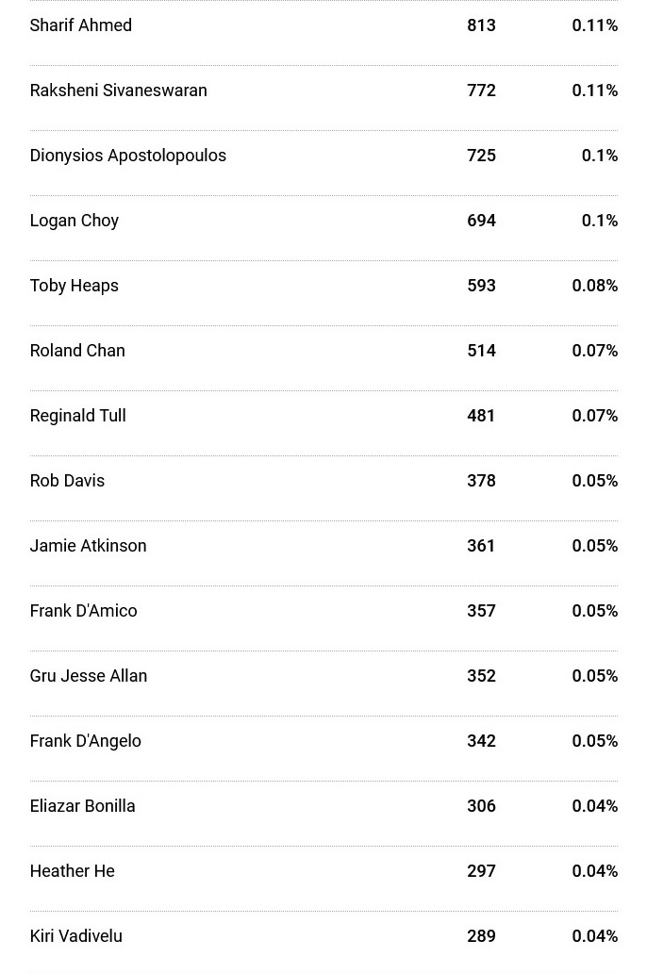Select candidate Logan Choy
Viewport: 647px width, 973px height.
click(x=74, y=221)
